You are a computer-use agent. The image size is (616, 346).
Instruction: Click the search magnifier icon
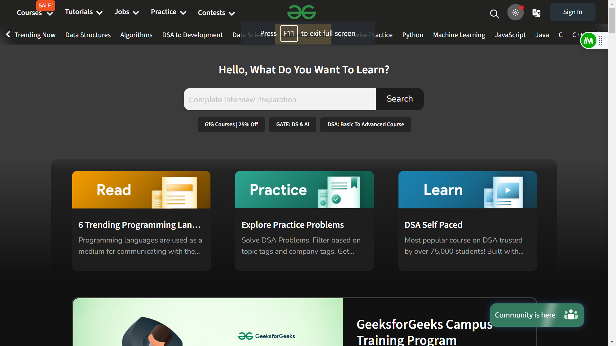[494, 12]
